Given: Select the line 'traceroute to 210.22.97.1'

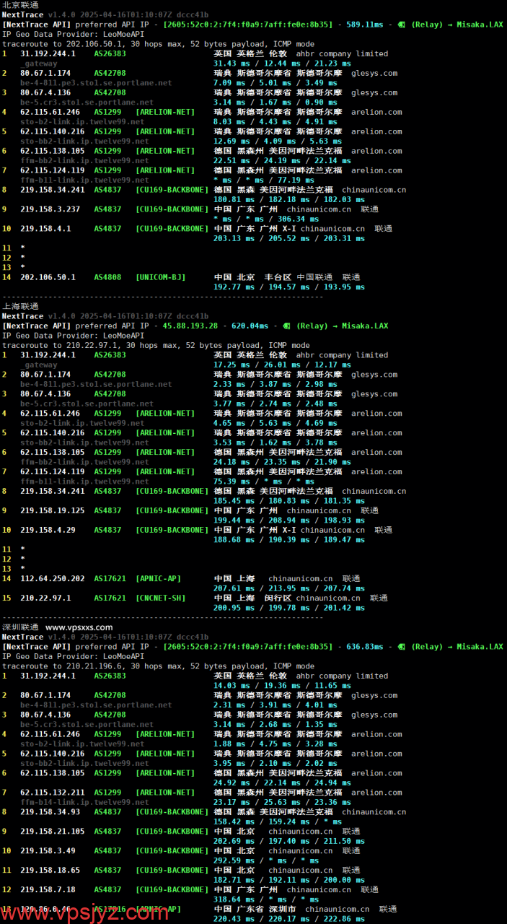Looking at the screenshot, I should 156,345.
